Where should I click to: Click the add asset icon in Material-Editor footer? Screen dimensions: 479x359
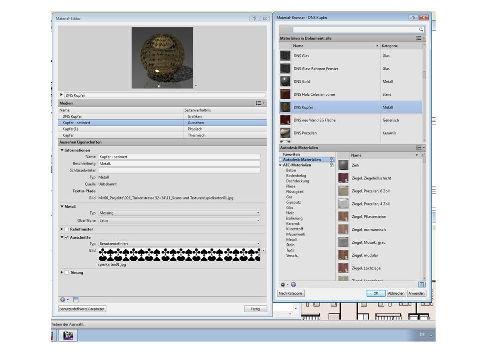[x=64, y=300]
